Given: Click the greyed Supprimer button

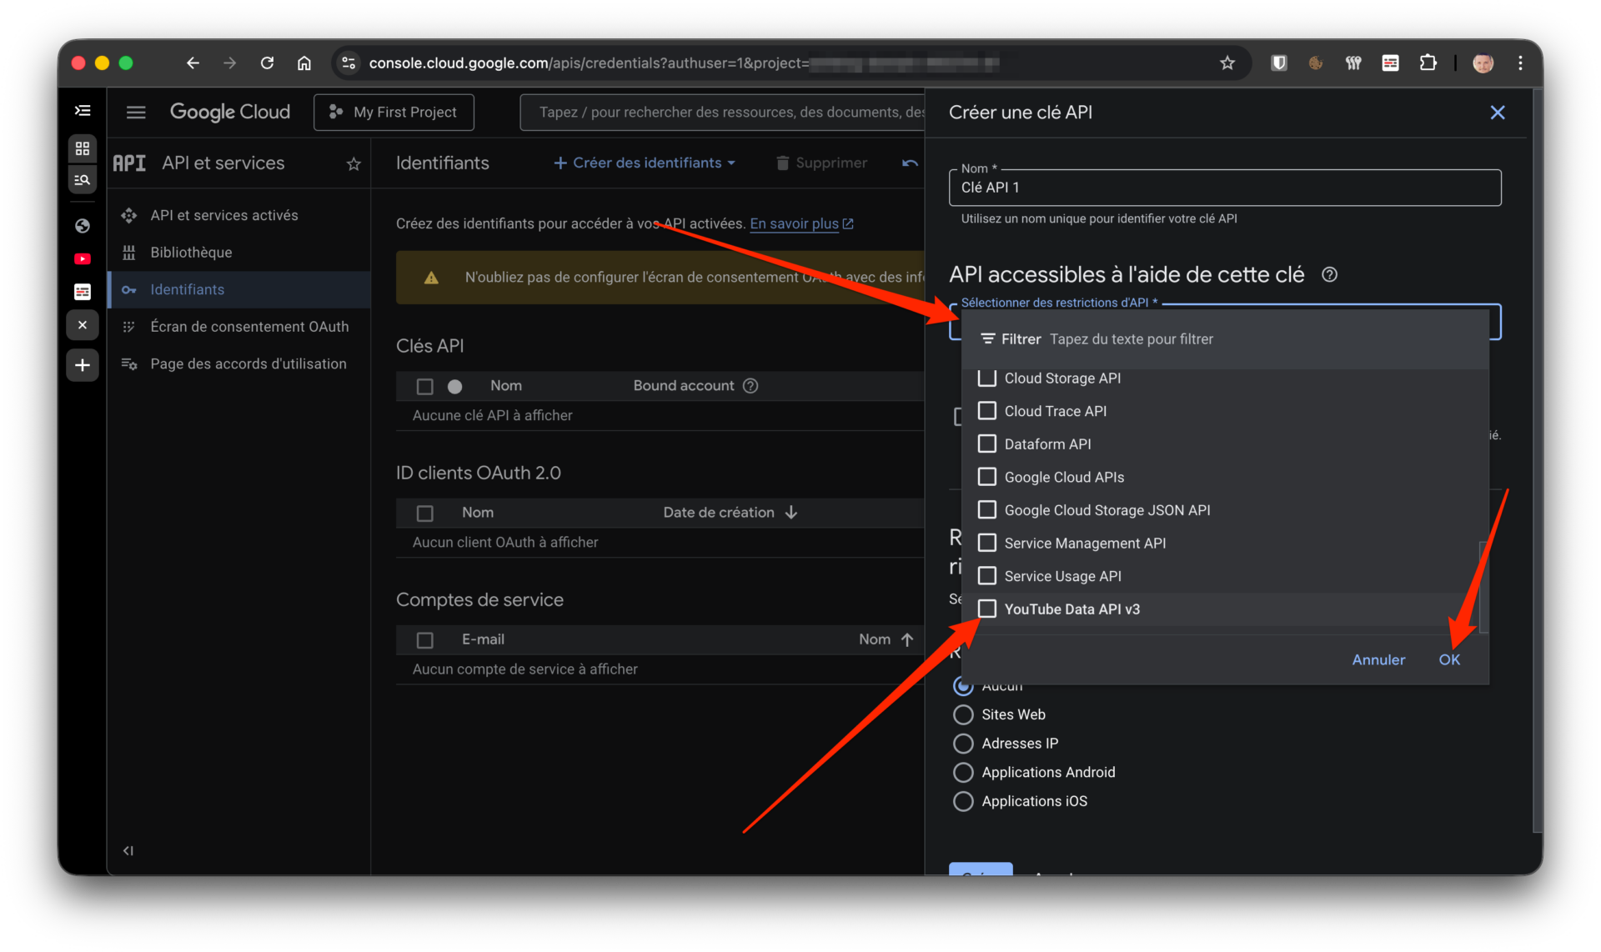Looking at the screenshot, I should tap(822, 163).
